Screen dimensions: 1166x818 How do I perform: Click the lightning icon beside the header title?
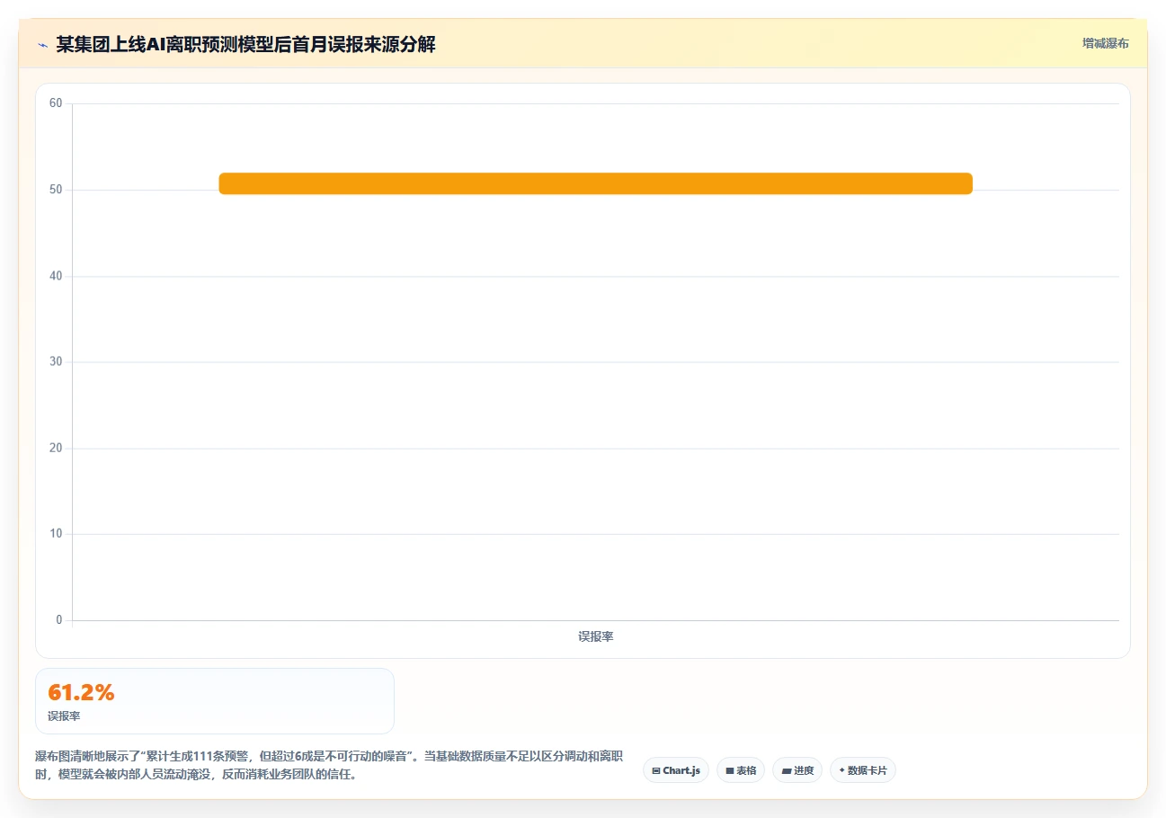42,44
